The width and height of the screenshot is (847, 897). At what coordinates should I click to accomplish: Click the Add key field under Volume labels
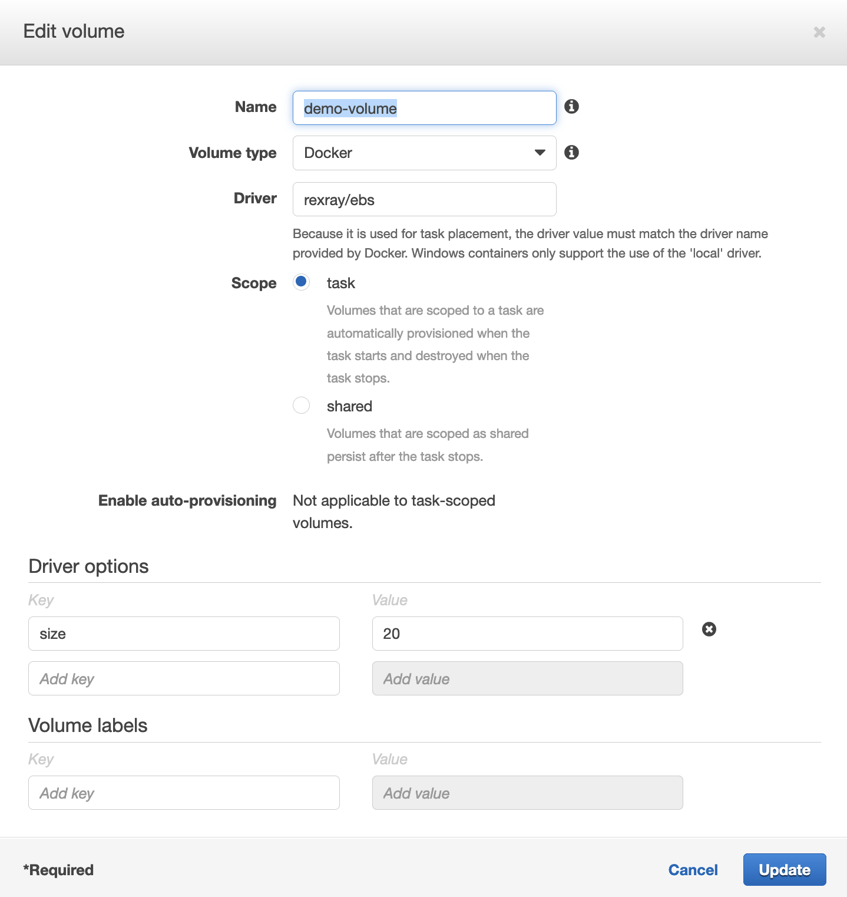click(x=184, y=793)
